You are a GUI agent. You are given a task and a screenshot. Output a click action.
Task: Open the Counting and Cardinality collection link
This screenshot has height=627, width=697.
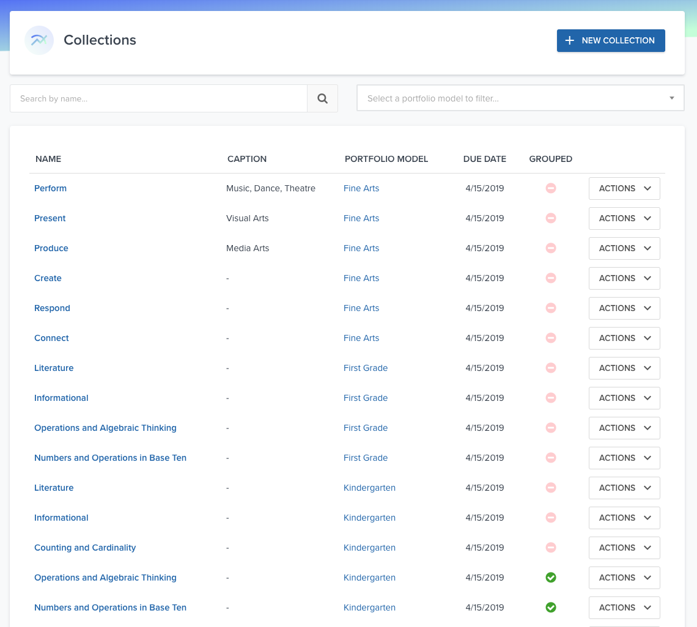[x=85, y=548]
